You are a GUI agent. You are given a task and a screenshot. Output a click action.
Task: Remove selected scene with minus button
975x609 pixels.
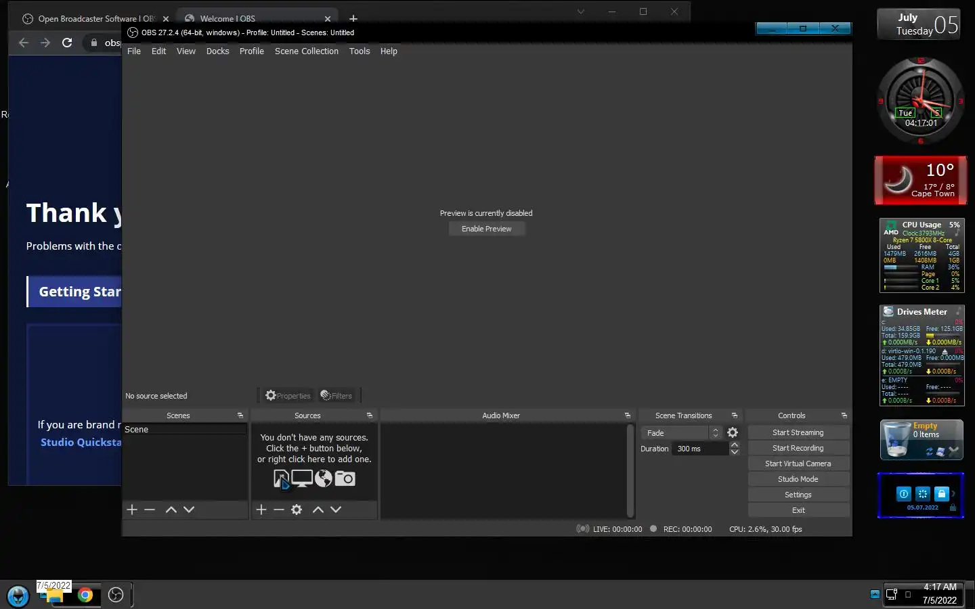150,510
